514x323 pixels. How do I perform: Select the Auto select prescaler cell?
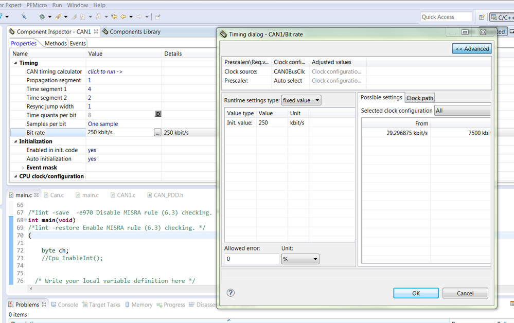tap(290, 81)
